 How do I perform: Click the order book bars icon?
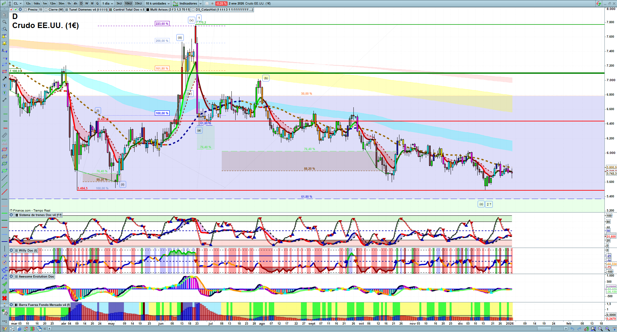pyautogui.click(x=32, y=329)
